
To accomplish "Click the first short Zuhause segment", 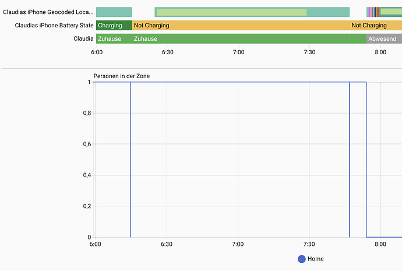I will pyautogui.click(x=114, y=38).
